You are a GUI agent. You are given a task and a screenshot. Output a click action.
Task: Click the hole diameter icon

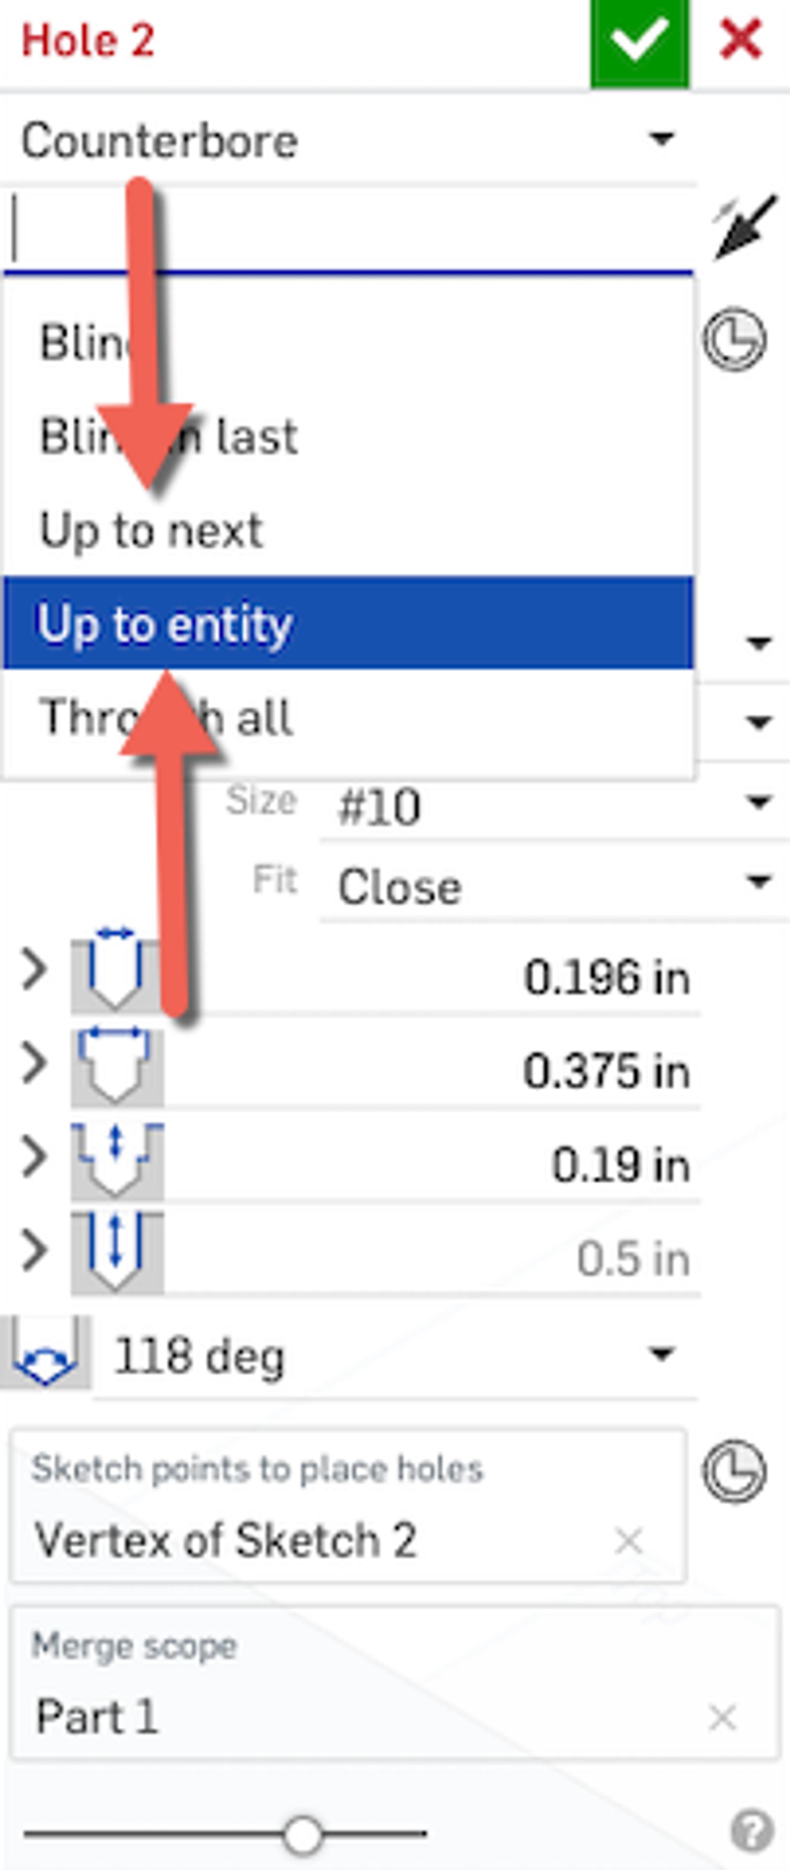point(116,970)
